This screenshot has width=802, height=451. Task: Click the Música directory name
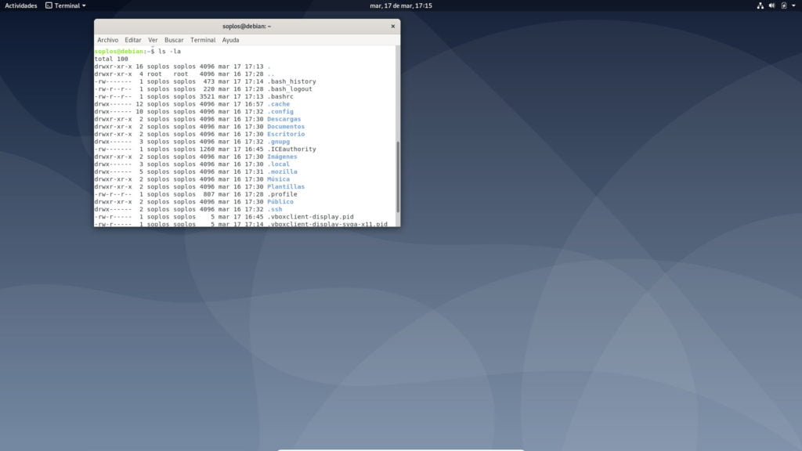pyautogui.click(x=278, y=179)
